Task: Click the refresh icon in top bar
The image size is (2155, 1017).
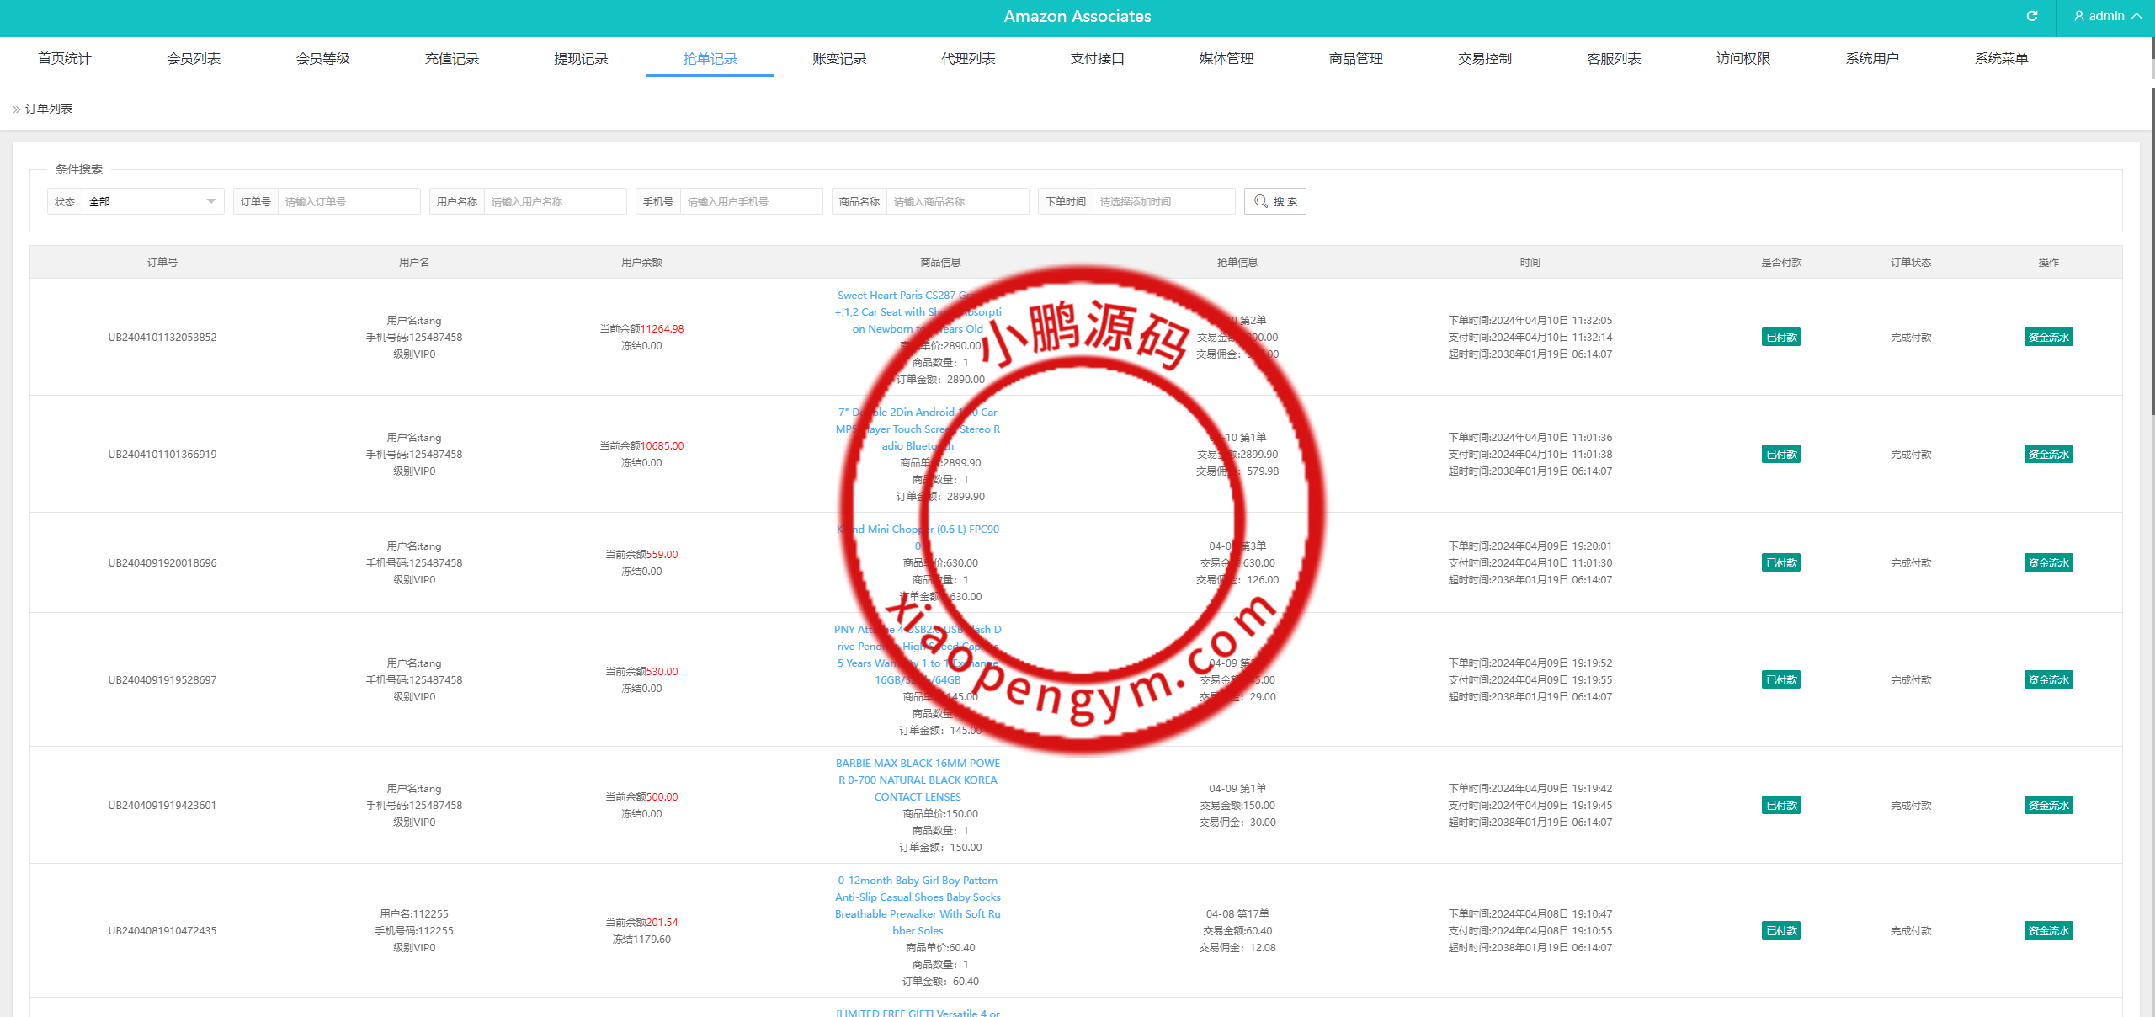Action: [2031, 16]
